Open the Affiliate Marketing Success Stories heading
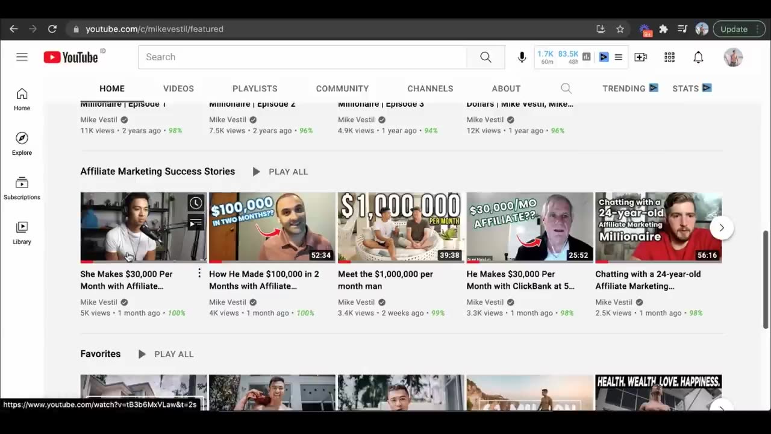The height and width of the screenshot is (434, 771). (x=158, y=172)
